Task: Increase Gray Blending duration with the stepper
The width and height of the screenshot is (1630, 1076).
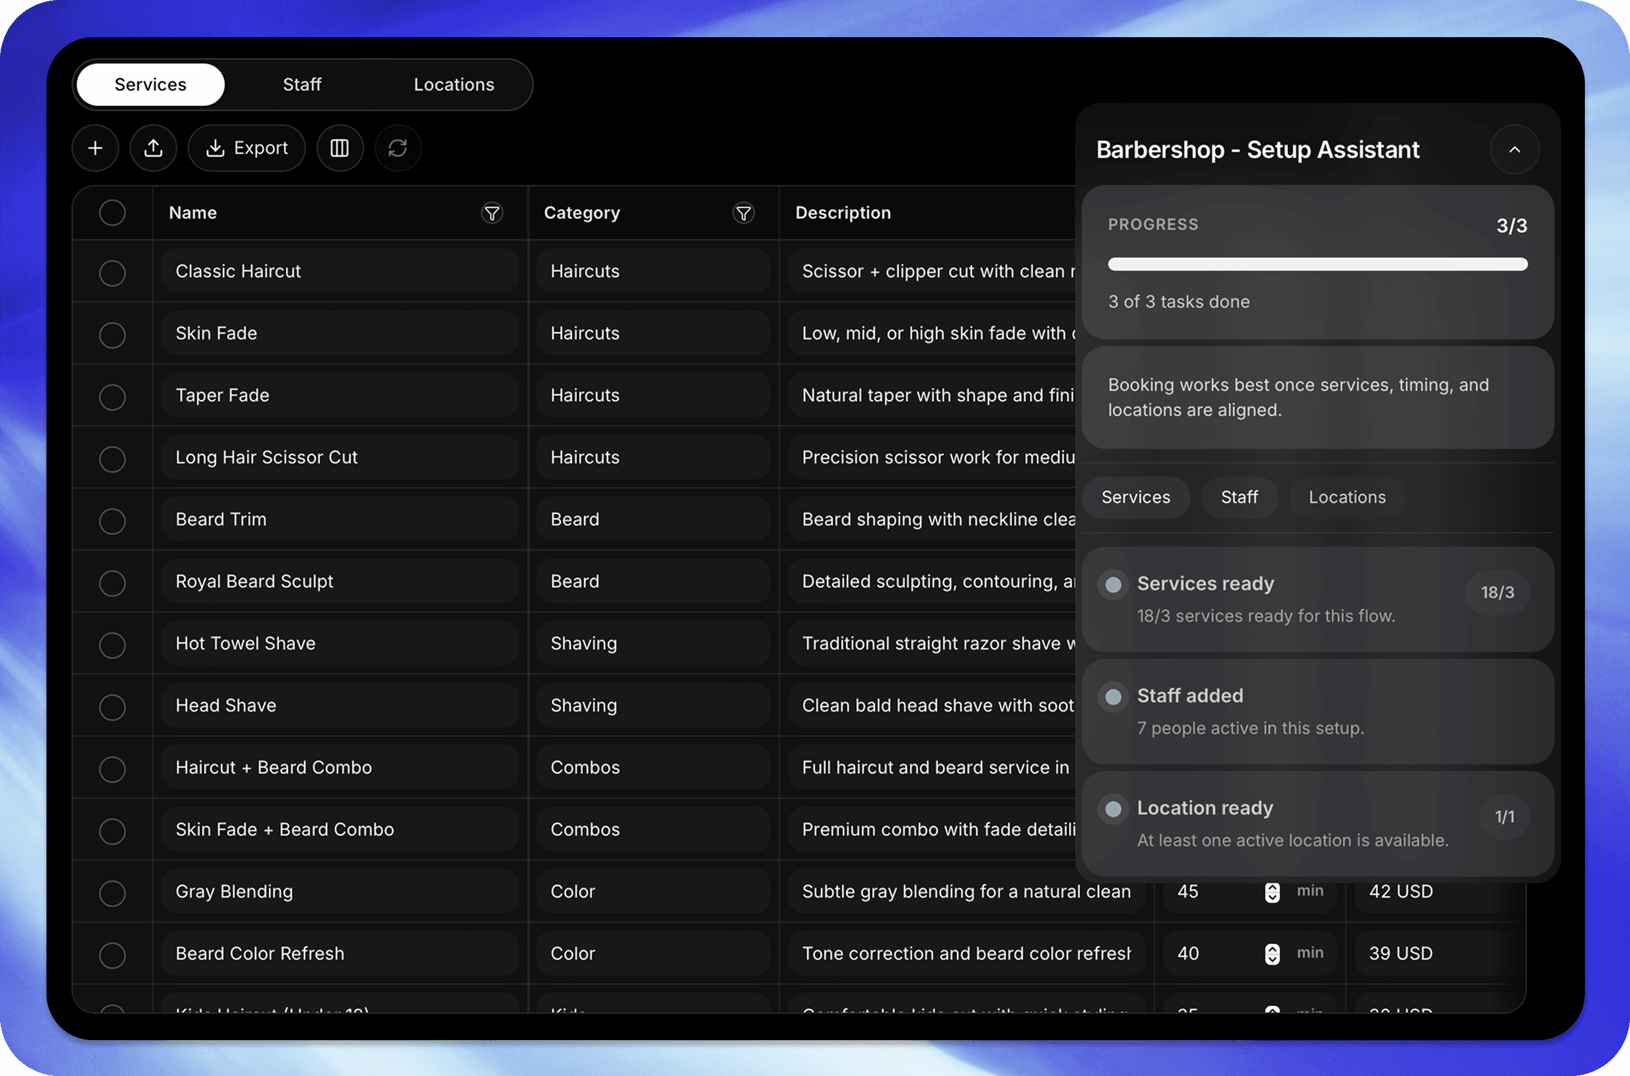Action: [1272, 888]
